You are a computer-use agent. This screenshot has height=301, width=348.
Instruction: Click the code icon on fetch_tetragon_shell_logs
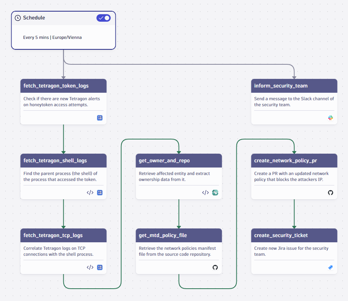pos(90,193)
